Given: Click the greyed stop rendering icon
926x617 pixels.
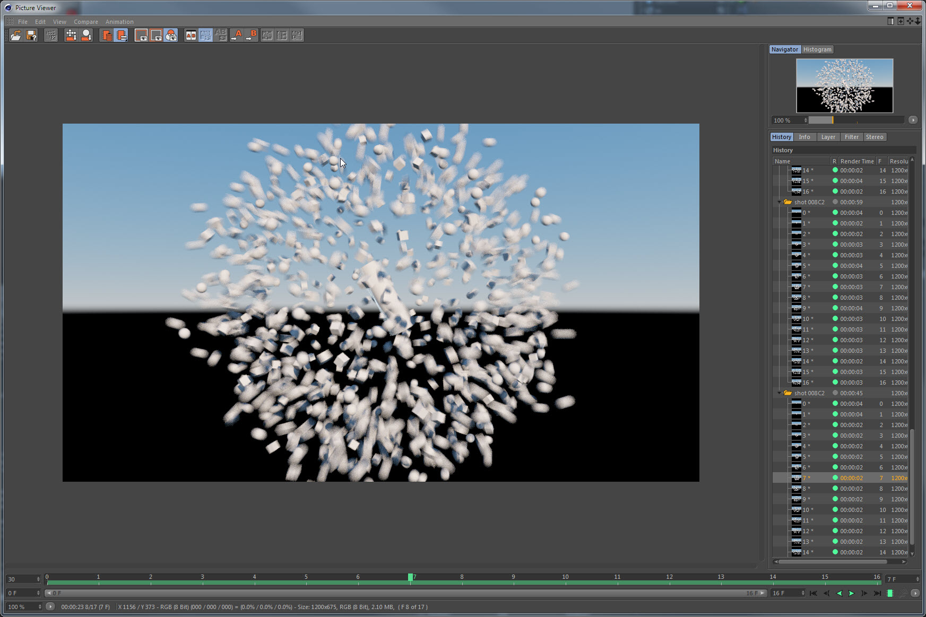Looking at the screenshot, I should point(51,36).
